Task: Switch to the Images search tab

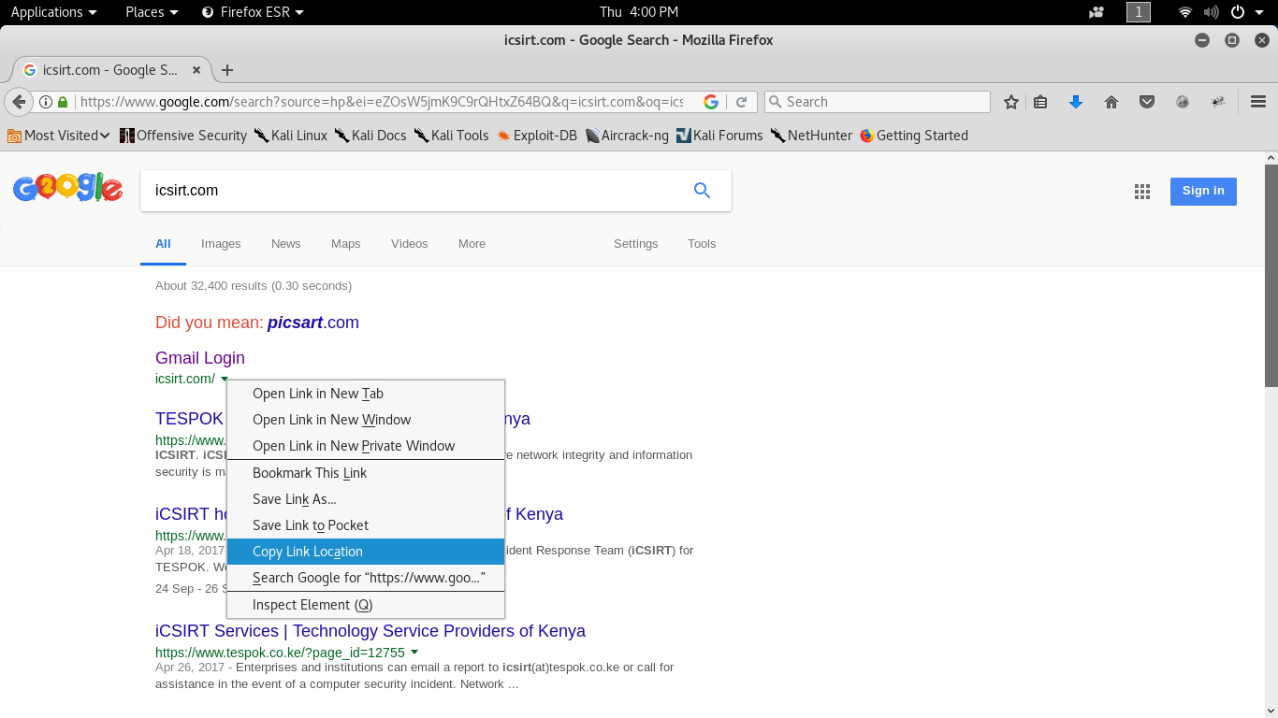Action: (221, 244)
